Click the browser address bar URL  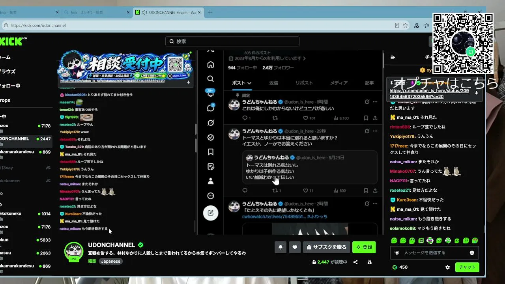coord(38,25)
